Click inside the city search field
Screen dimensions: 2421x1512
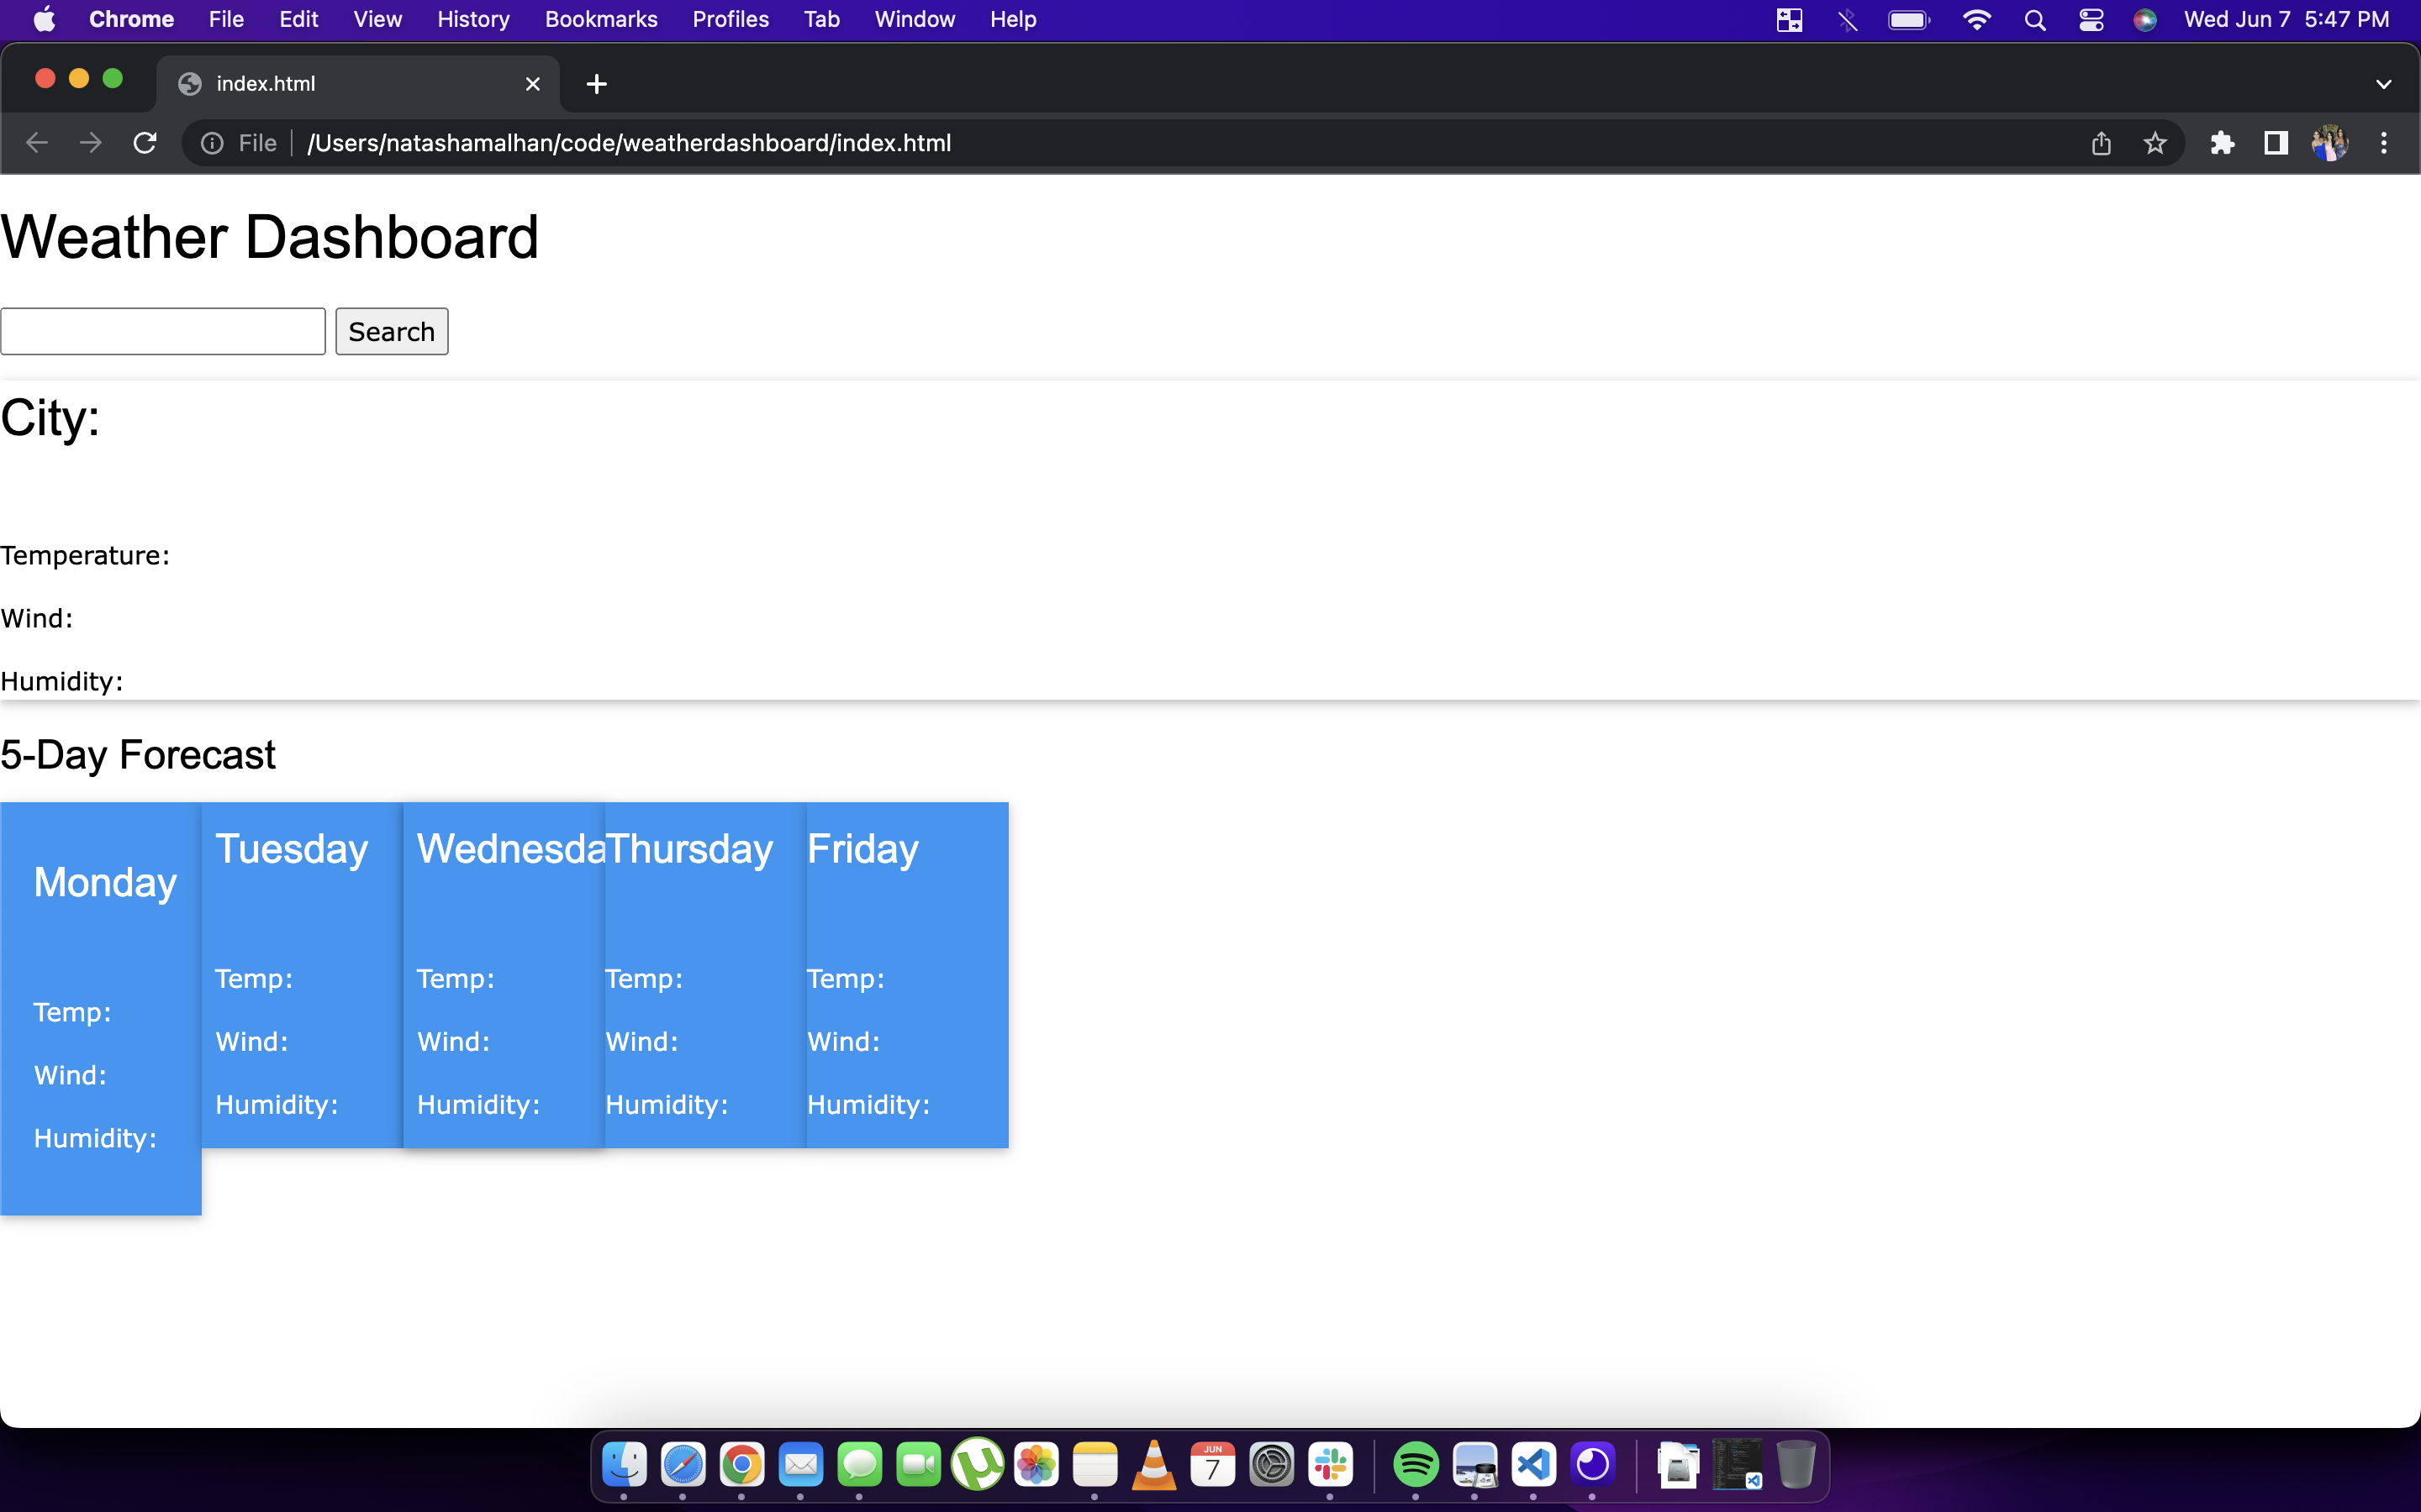tap(163, 330)
